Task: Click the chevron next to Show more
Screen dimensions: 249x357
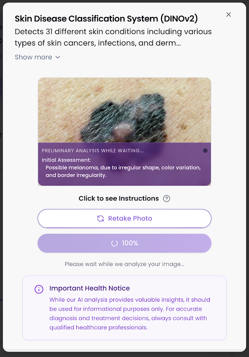Action: click(x=58, y=58)
